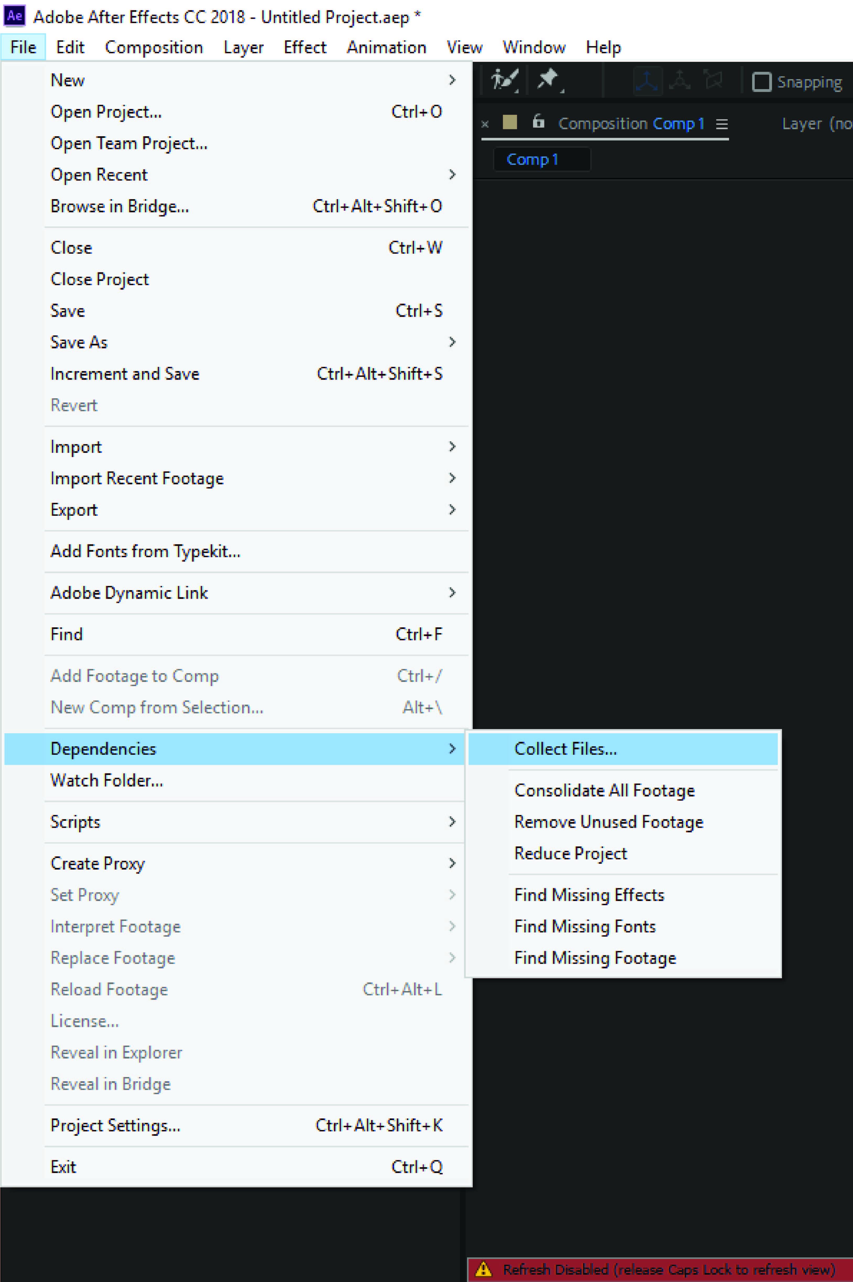853x1282 pixels.
Task: Activate the Local Axis Mode icon
Action: [647, 81]
